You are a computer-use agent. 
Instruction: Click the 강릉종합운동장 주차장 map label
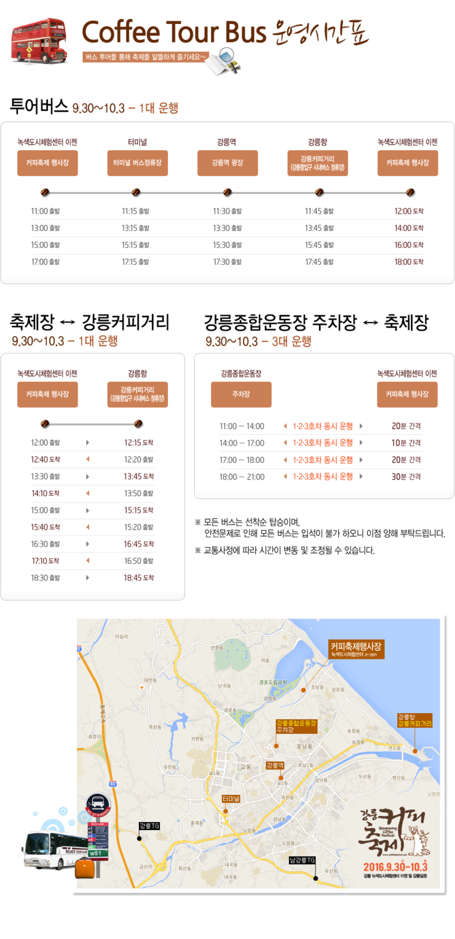[x=296, y=726]
